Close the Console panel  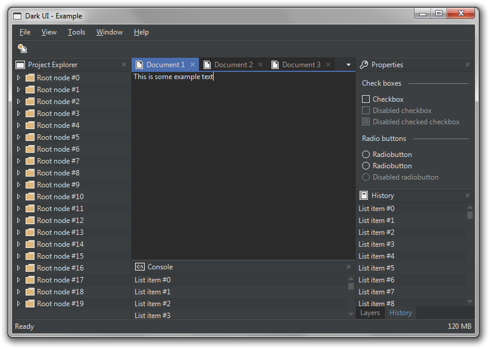(348, 266)
